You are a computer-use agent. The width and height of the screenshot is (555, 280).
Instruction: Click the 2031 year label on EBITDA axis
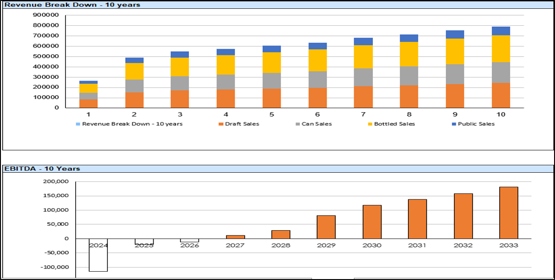(x=417, y=245)
